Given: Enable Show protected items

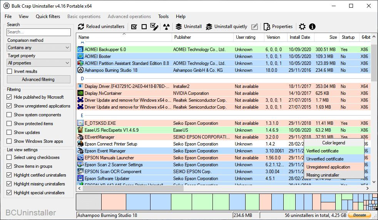Looking at the screenshot, I should point(9,124).
